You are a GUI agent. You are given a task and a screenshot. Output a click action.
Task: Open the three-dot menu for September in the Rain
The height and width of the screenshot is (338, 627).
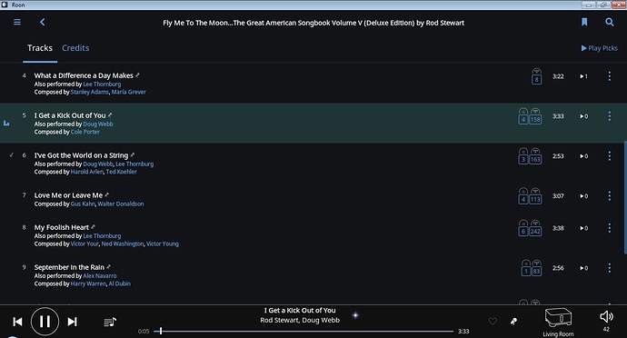coord(609,268)
